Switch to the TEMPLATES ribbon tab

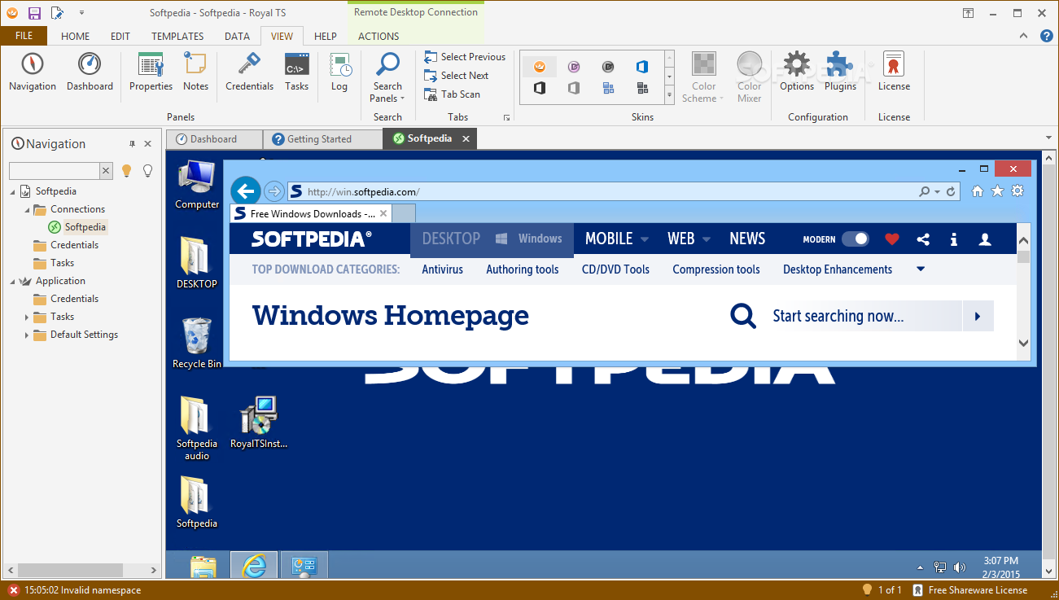(x=177, y=36)
